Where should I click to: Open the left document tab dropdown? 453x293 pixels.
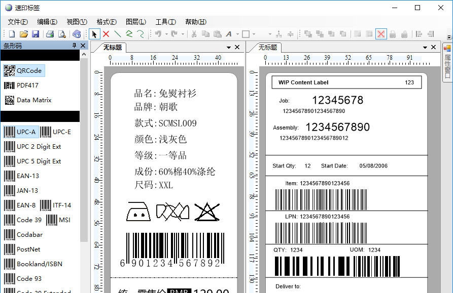tap(229, 47)
